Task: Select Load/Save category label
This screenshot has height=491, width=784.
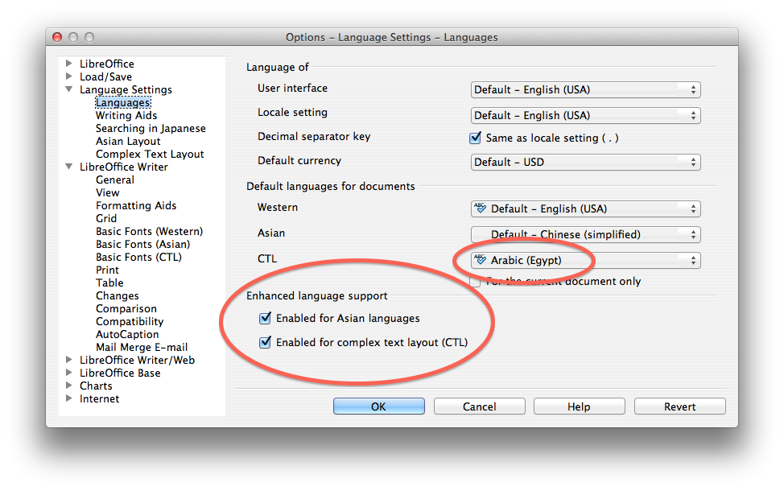Action: [x=106, y=76]
